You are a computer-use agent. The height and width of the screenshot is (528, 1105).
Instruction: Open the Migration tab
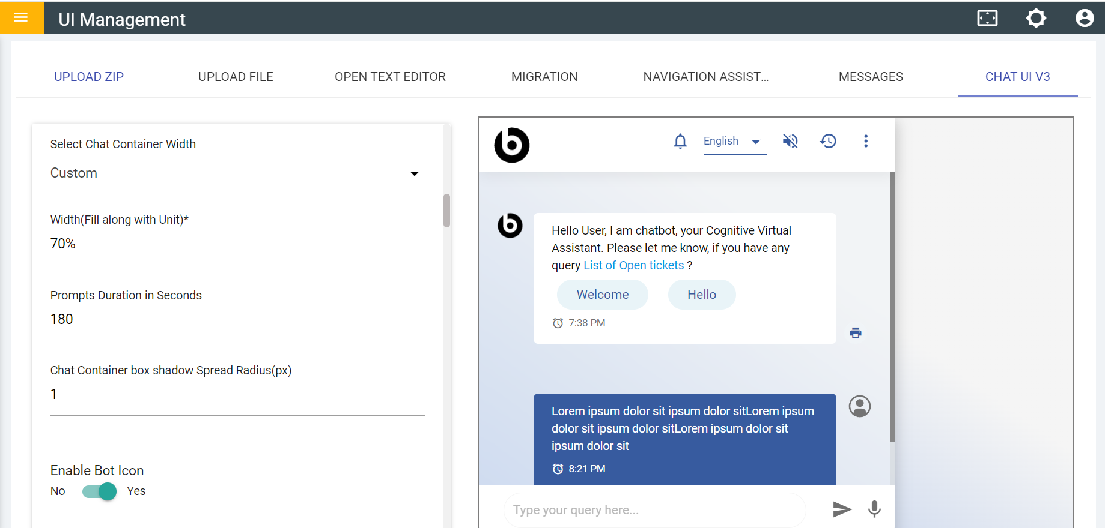pos(544,77)
